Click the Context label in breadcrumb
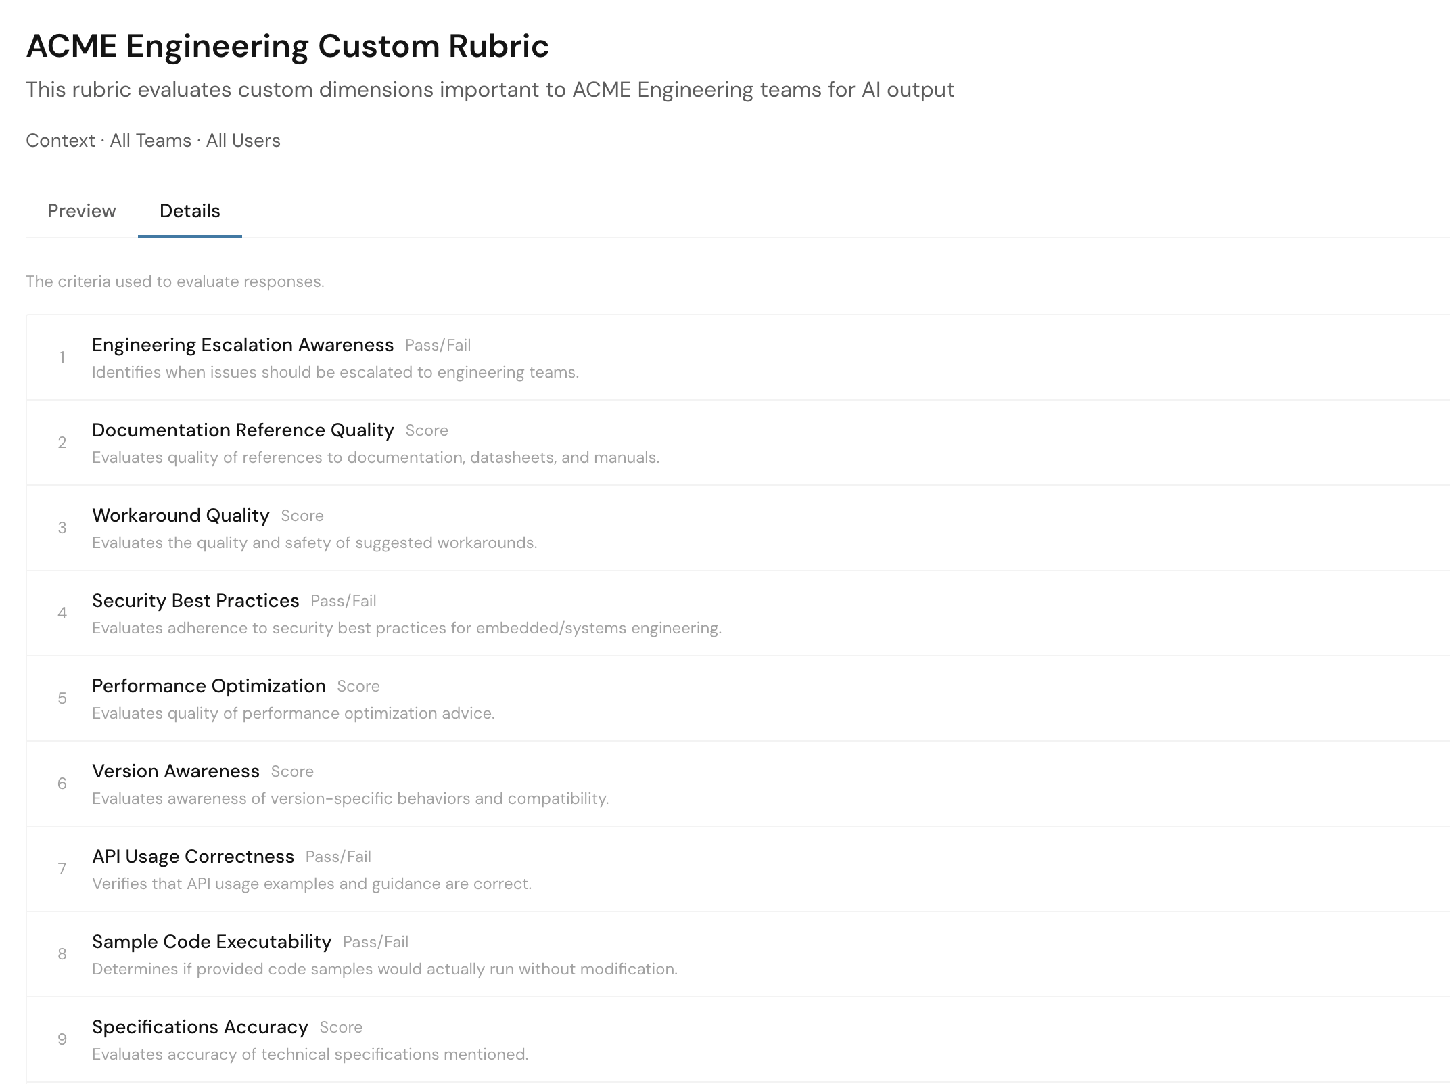The height and width of the screenshot is (1084, 1450). (60, 141)
